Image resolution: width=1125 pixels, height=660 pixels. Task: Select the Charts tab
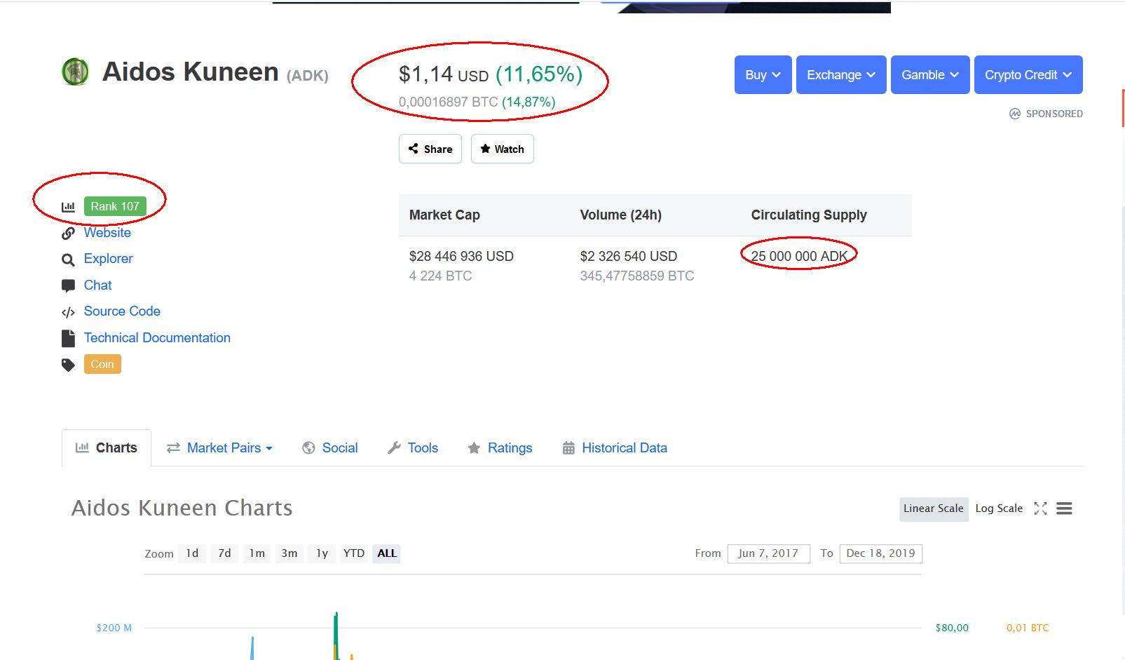(x=107, y=447)
